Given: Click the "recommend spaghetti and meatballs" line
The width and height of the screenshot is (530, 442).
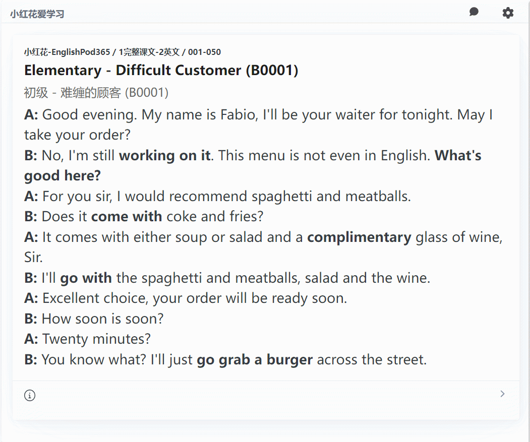Looking at the screenshot, I should click(226, 196).
